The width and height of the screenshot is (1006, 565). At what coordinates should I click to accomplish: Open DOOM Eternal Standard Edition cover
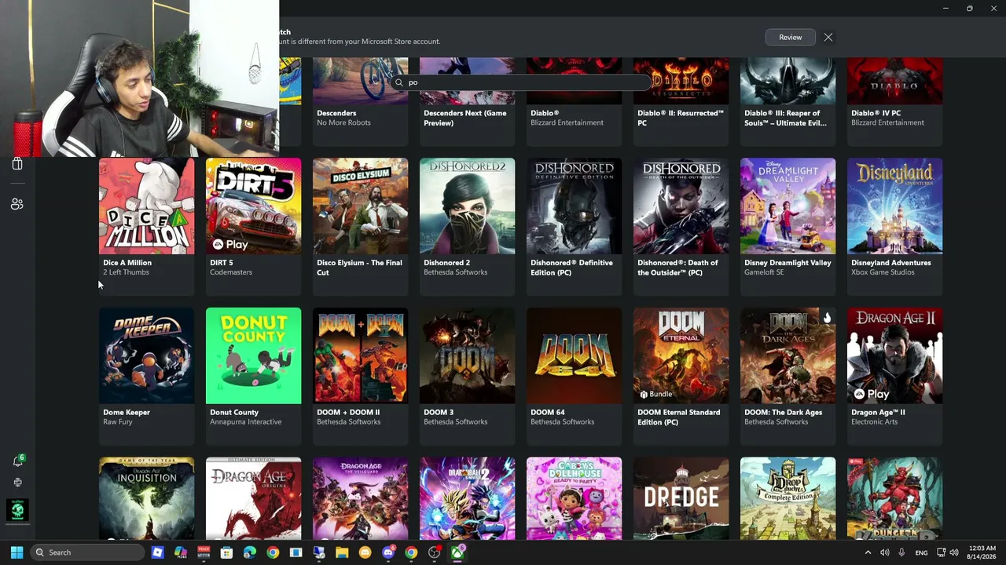coord(681,355)
